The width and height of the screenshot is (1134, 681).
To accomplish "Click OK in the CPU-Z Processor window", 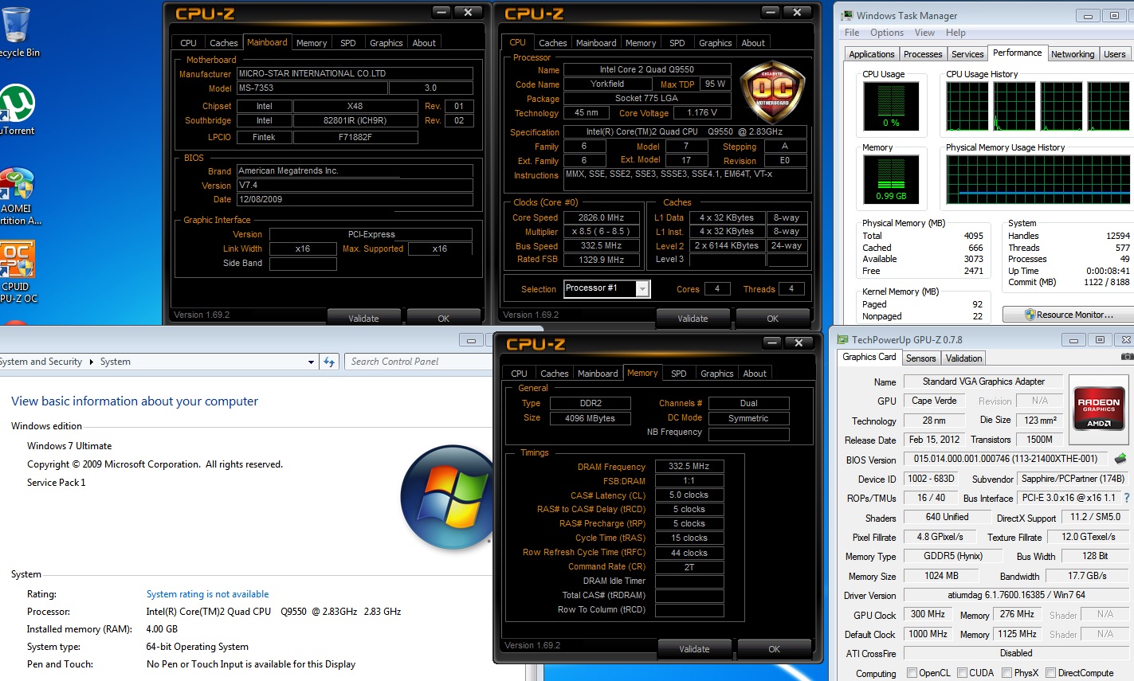I will point(773,319).
